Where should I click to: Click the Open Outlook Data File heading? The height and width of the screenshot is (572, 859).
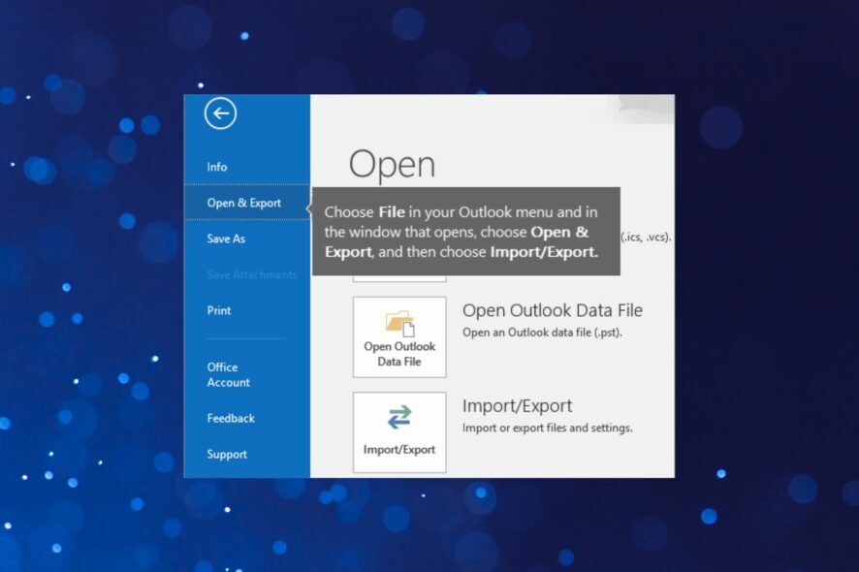pos(553,310)
